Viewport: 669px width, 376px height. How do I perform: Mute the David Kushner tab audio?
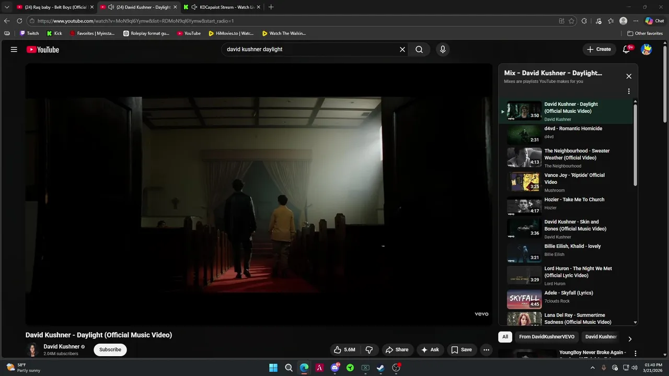click(x=110, y=7)
